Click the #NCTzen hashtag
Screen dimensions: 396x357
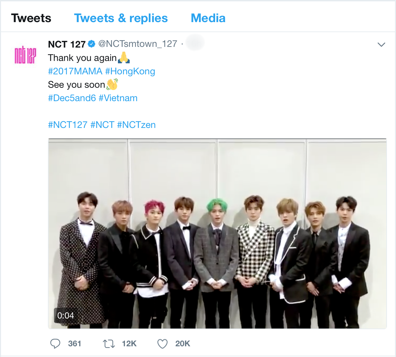136,125
